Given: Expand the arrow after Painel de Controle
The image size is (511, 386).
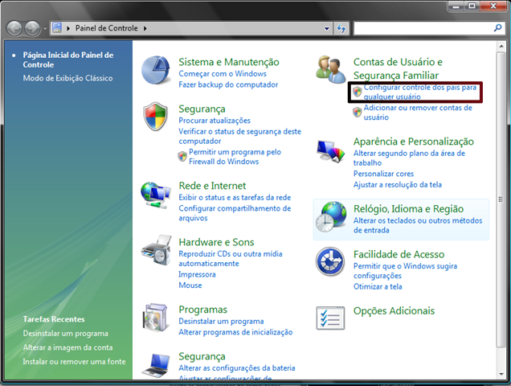Looking at the screenshot, I should click(x=145, y=28).
